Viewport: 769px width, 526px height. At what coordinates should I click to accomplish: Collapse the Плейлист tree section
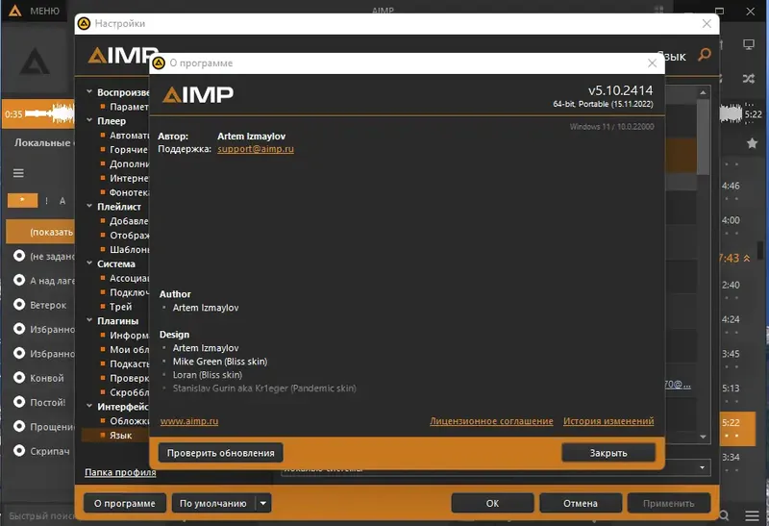pos(89,206)
